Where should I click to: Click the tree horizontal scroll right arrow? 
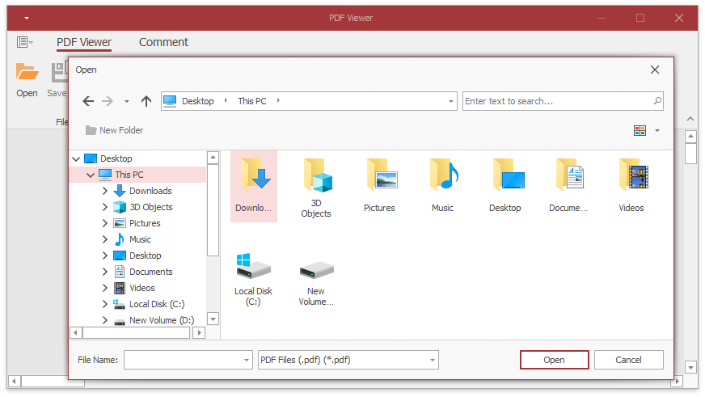(199, 332)
